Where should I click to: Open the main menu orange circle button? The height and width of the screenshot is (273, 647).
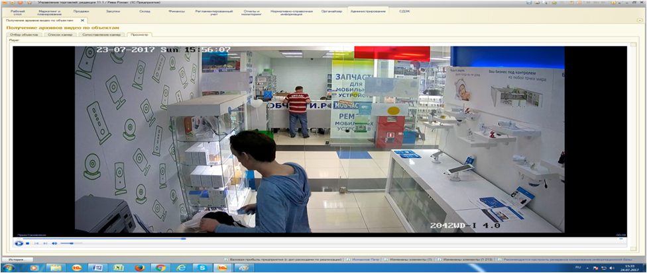point(13,3)
